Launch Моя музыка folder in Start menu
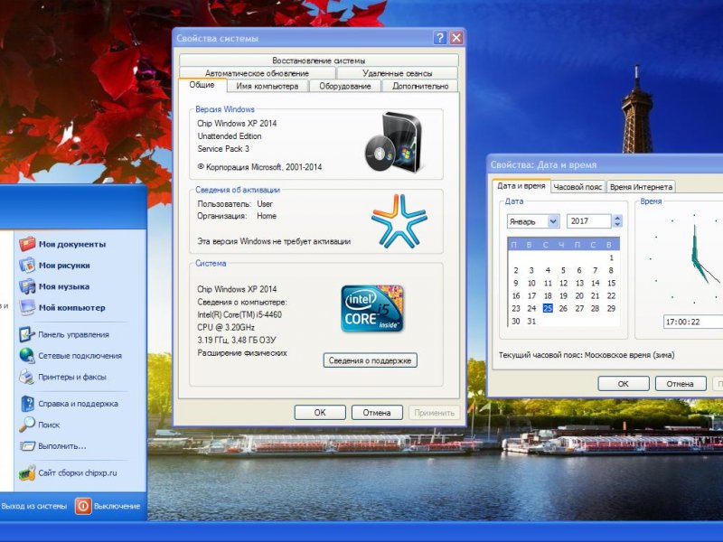This screenshot has width=723, height=542. pyautogui.click(x=54, y=286)
